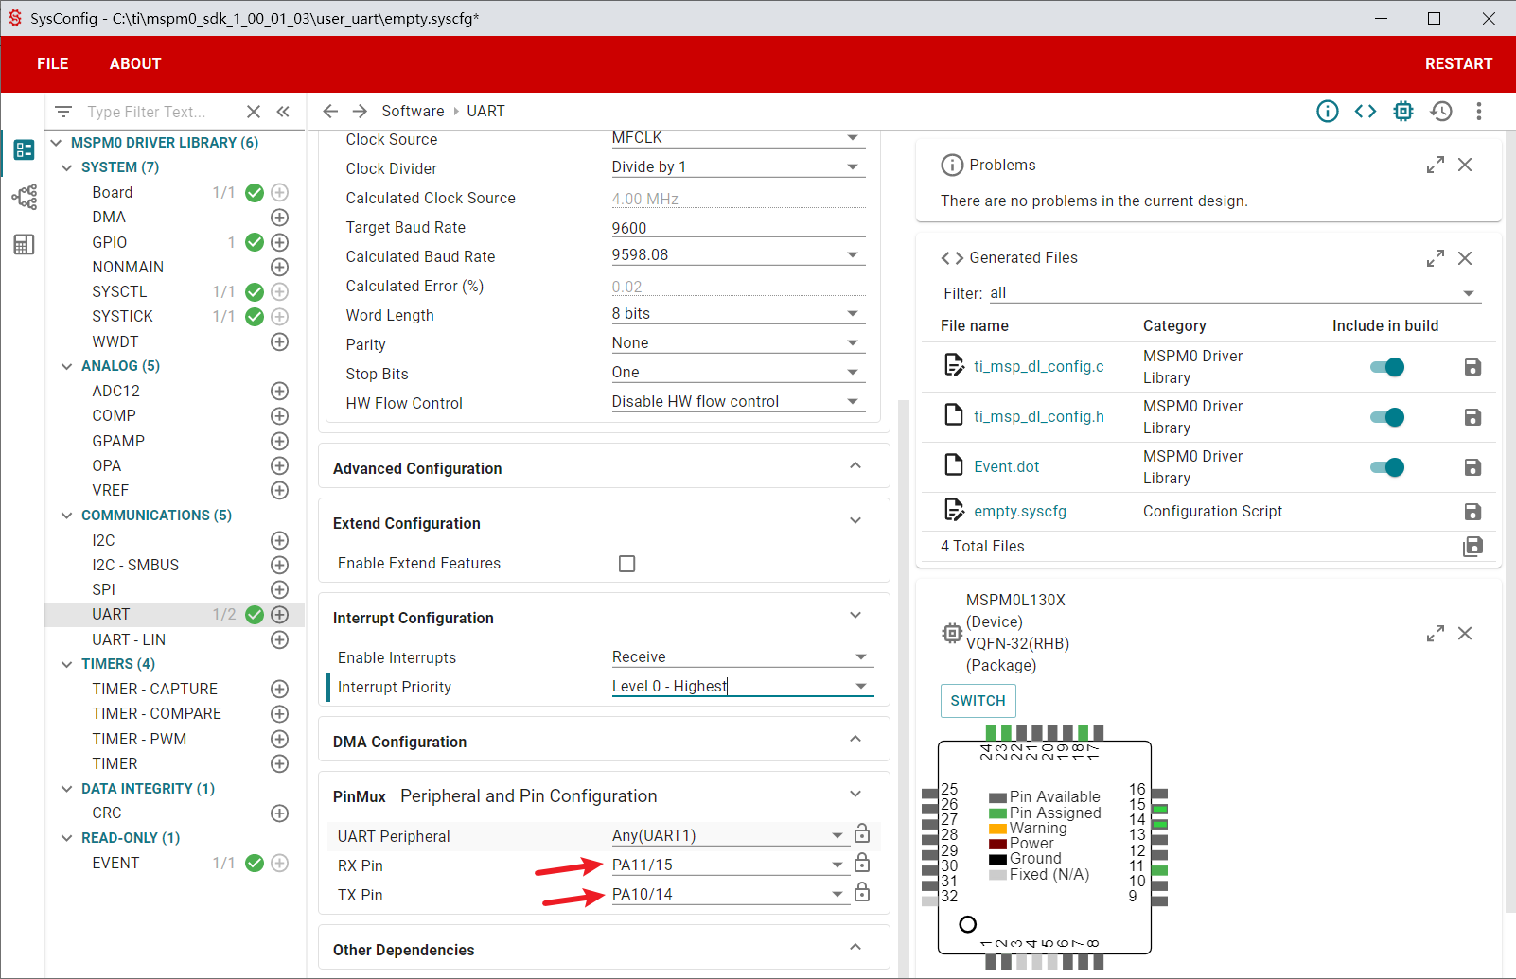Save the empty.syscfg file

(x=1472, y=512)
